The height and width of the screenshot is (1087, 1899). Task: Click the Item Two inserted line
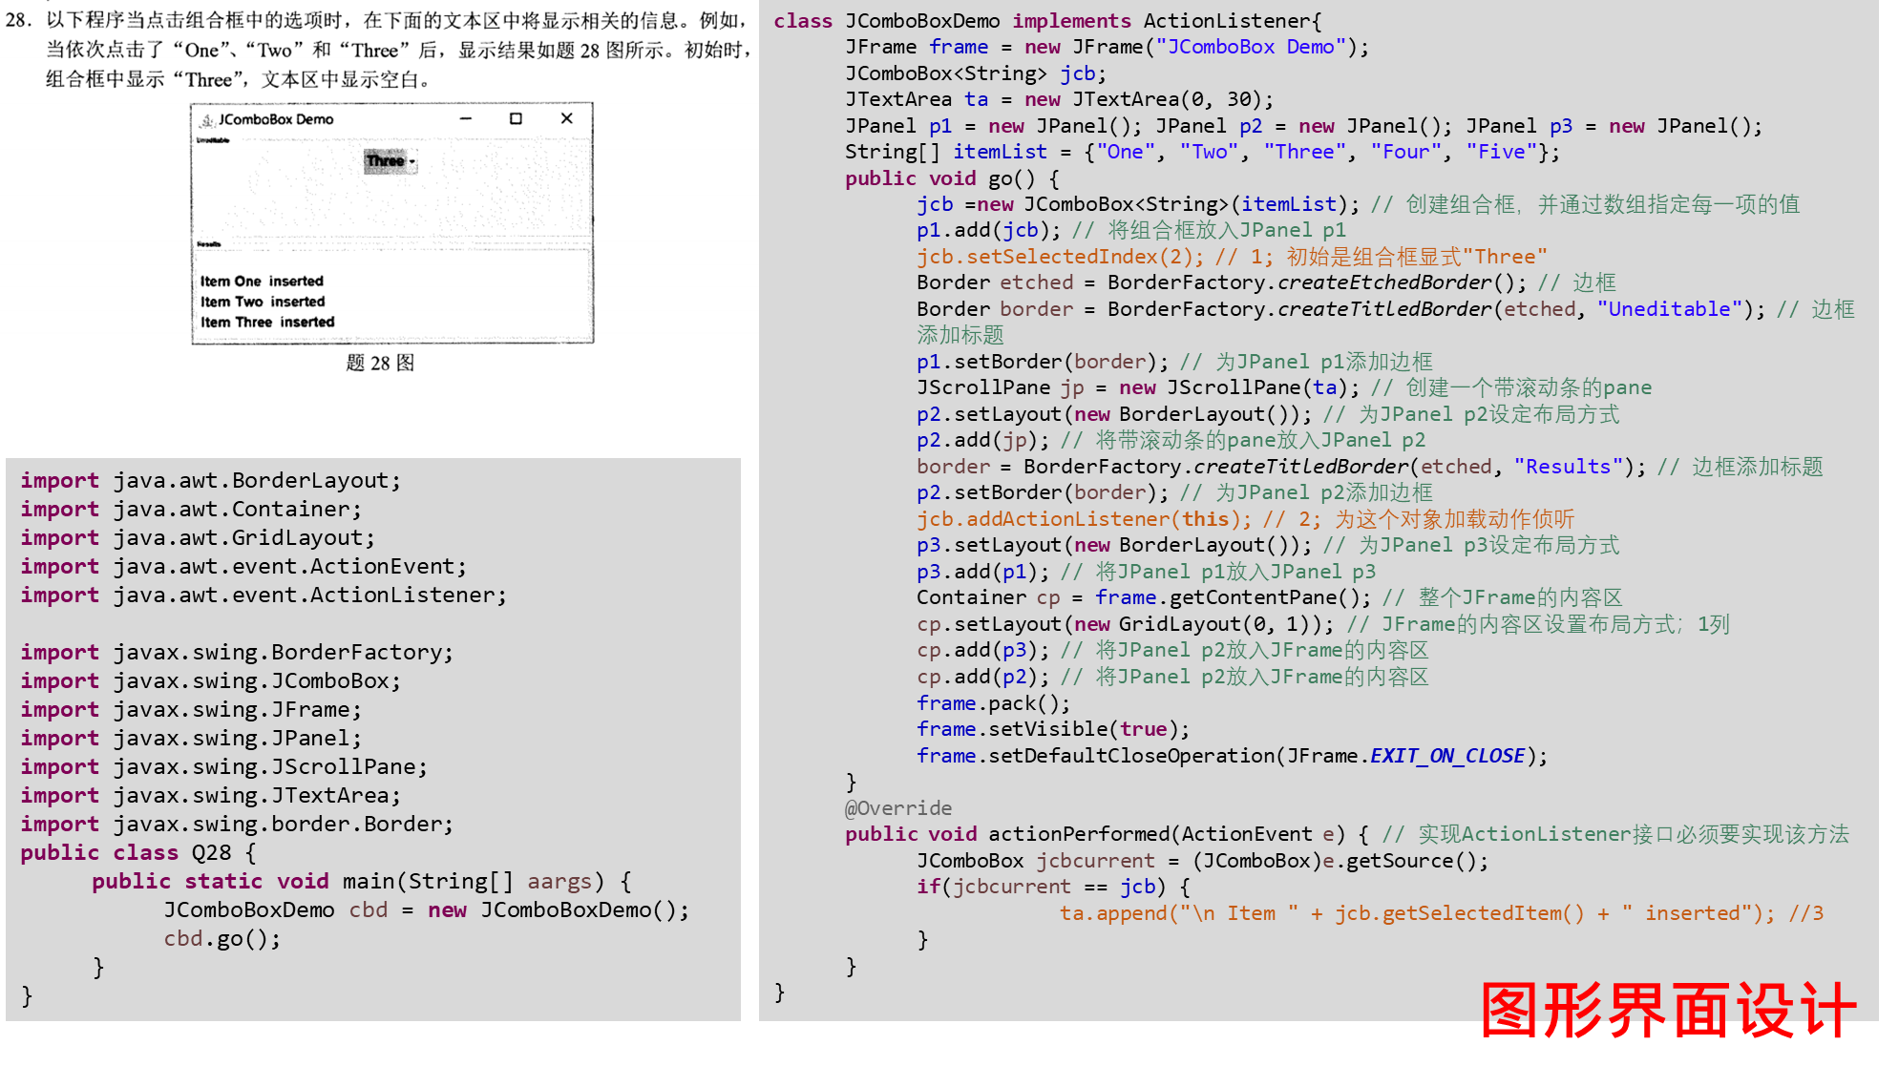click(x=263, y=302)
